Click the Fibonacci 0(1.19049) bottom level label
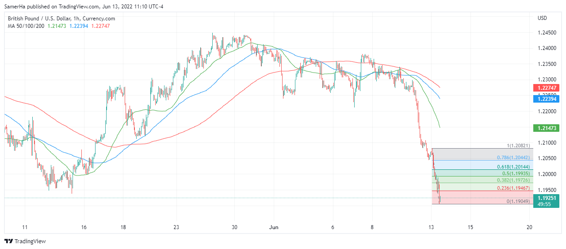This screenshot has width=566, height=249. point(520,201)
